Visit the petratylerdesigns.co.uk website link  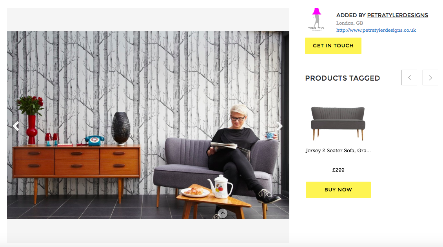pyautogui.click(x=376, y=30)
